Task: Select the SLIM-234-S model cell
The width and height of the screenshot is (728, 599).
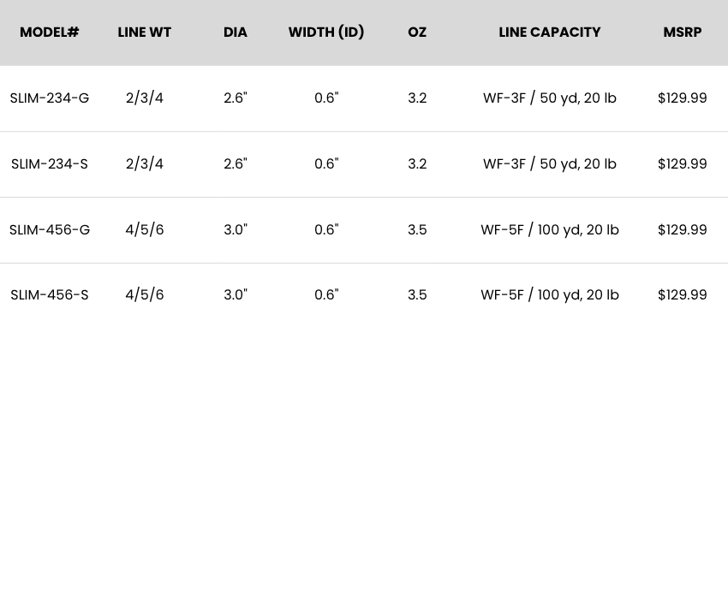Action: click(50, 164)
